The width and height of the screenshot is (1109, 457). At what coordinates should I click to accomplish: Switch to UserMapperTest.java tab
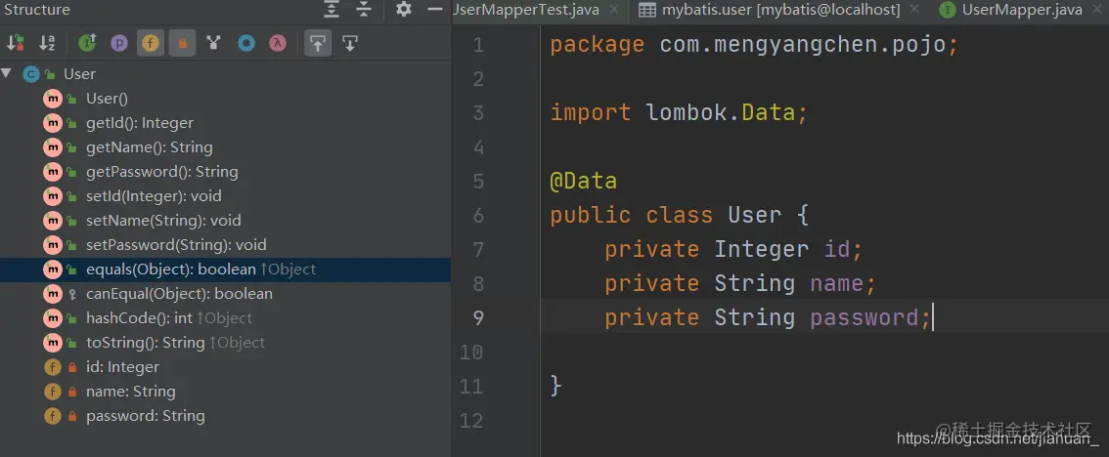point(526,10)
